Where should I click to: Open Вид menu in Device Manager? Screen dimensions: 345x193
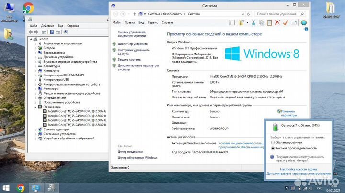(60, 26)
